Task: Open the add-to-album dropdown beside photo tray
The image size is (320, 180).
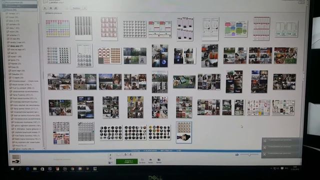Action: tap(110, 162)
